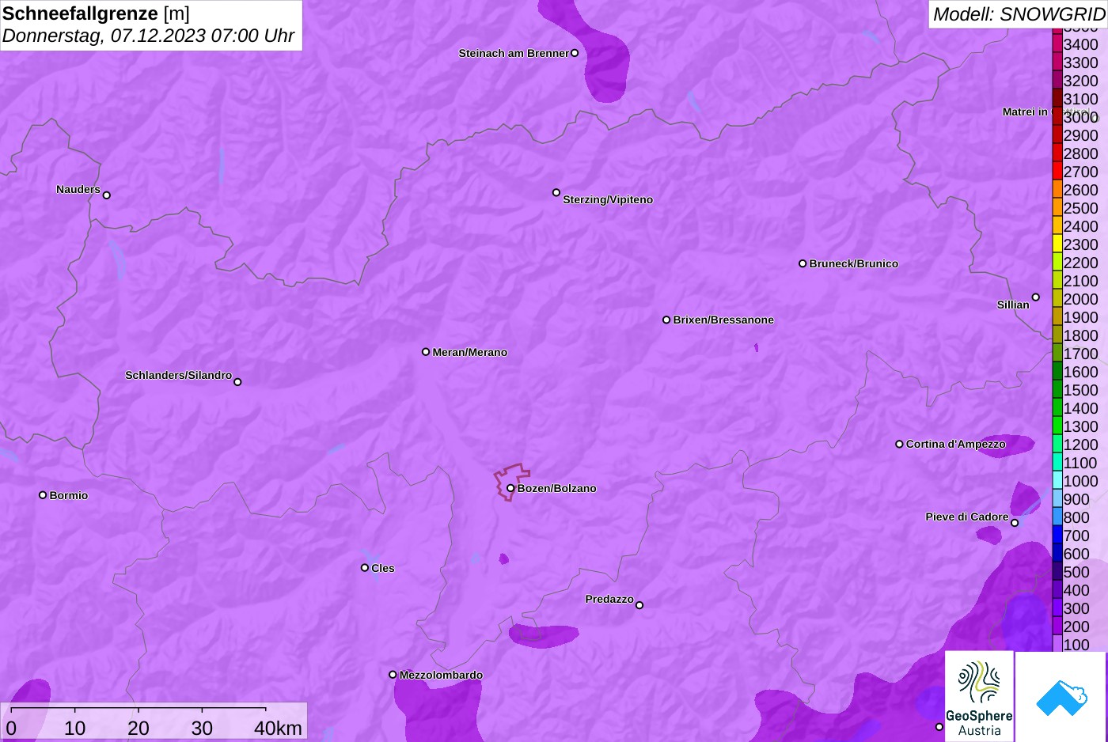Click the 700 m blue legend swatch
Screen dimensions: 1108x742
(1057, 536)
